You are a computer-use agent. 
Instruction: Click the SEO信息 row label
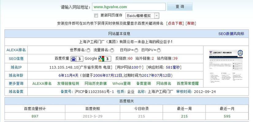tap(16, 59)
